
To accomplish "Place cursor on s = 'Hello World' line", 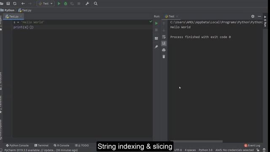I will point(29,22).
